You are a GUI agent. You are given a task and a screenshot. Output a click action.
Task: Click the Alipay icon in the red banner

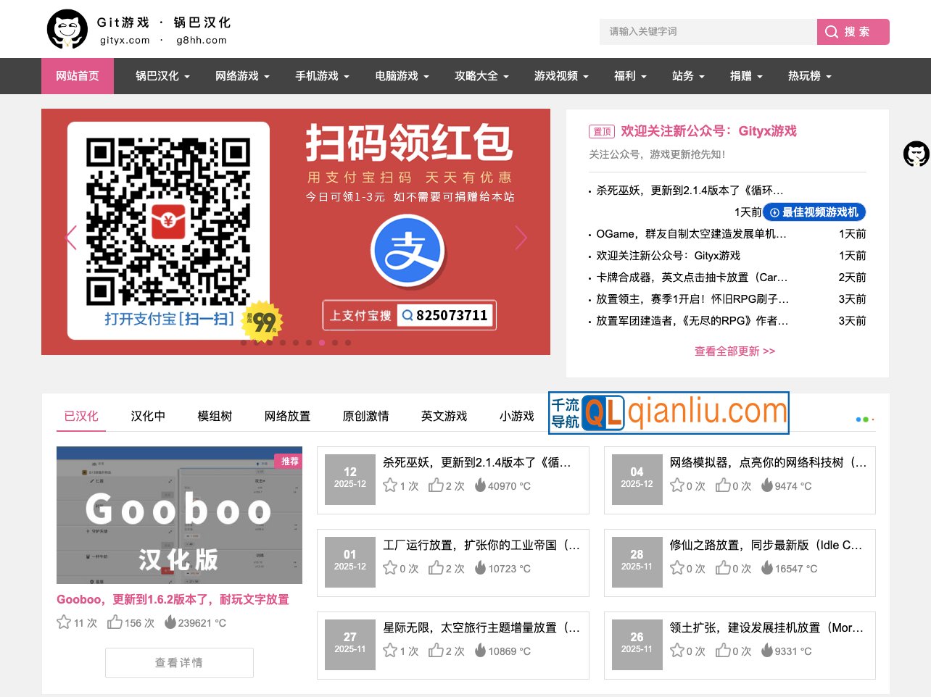point(408,250)
